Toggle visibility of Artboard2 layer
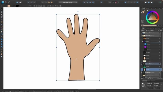Image resolution: width=163 pixels, height=92 pixels. [x=160, y=36]
